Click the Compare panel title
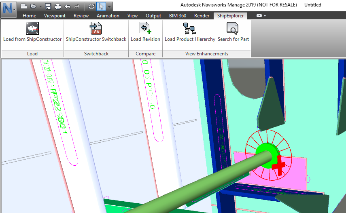The height and width of the screenshot is (213, 346). [x=145, y=54]
